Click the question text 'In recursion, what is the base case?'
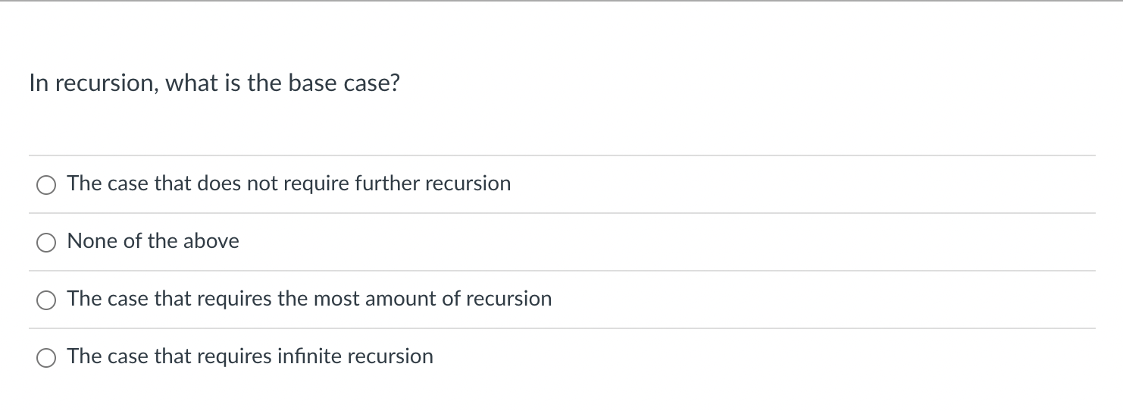The width and height of the screenshot is (1123, 411). pos(214,83)
